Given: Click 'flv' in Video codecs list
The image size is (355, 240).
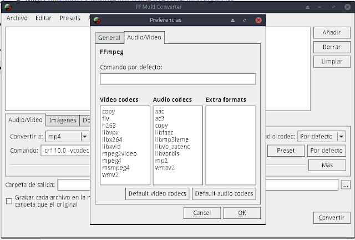Looking at the screenshot, I should (x=105, y=118).
